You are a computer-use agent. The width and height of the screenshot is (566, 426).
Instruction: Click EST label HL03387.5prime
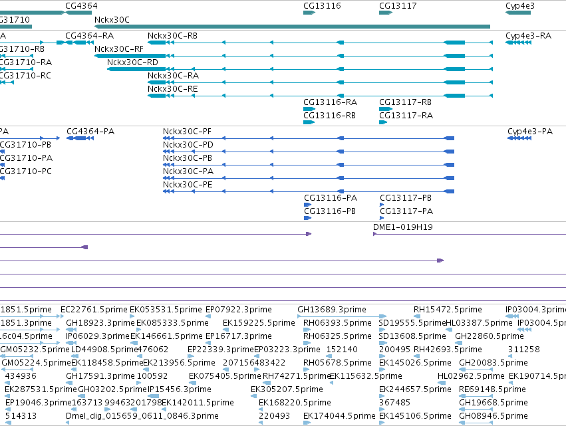click(x=480, y=323)
